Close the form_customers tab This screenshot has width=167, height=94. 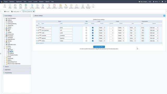(x=34, y=11)
